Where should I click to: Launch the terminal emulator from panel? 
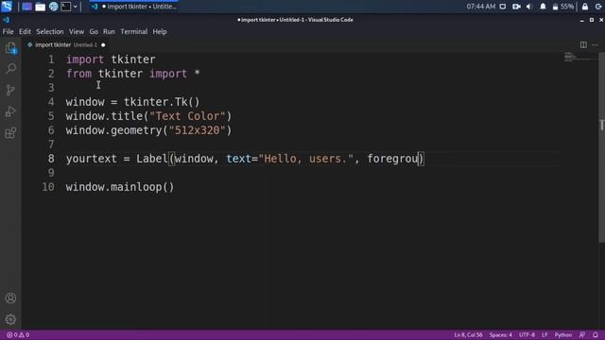coord(65,7)
